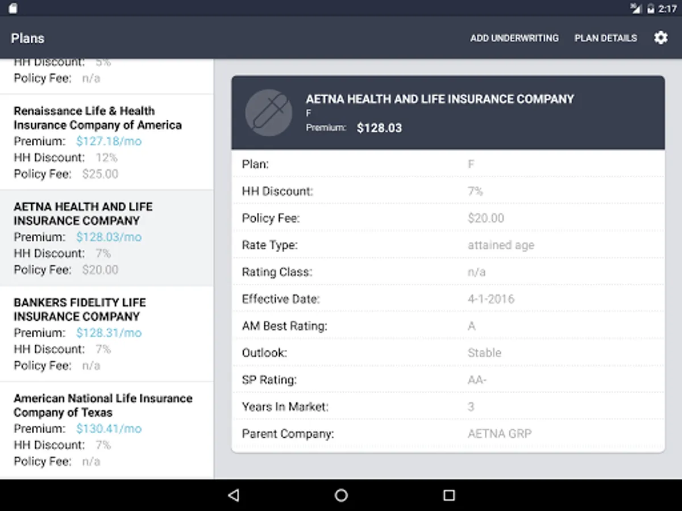Click the $128.03/mo premium in list

click(x=109, y=237)
